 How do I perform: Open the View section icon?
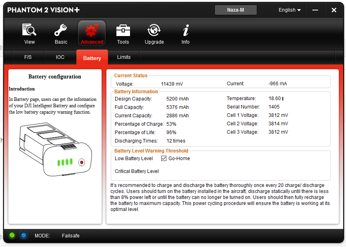point(29,30)
